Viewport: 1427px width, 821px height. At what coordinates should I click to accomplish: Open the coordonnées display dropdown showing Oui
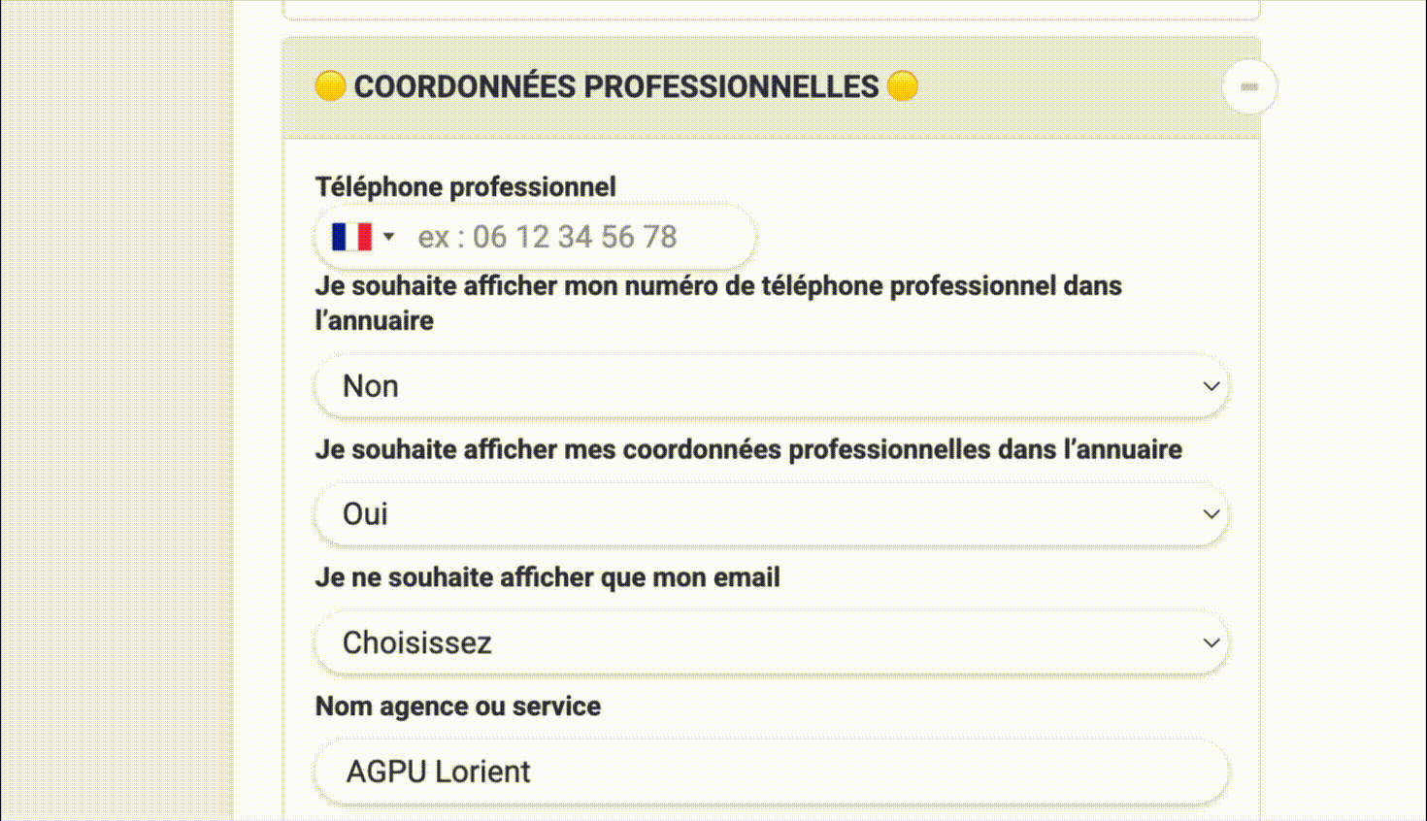coord(757,514)
